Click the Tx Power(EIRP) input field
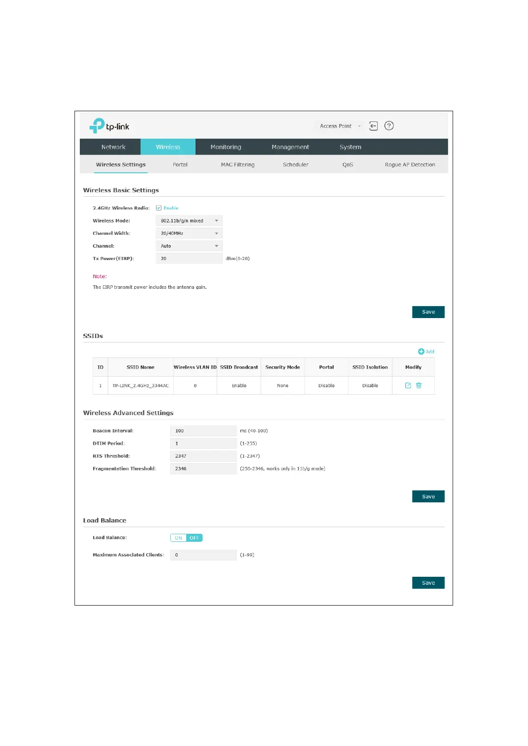Image resolution: width=528 pixels, height=746 pixels. tap(189, 258)
